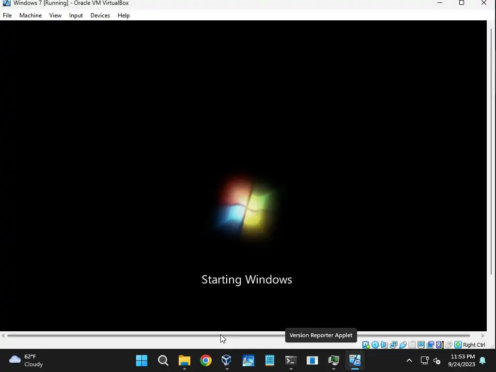Click the display status icon

[421, 345]
